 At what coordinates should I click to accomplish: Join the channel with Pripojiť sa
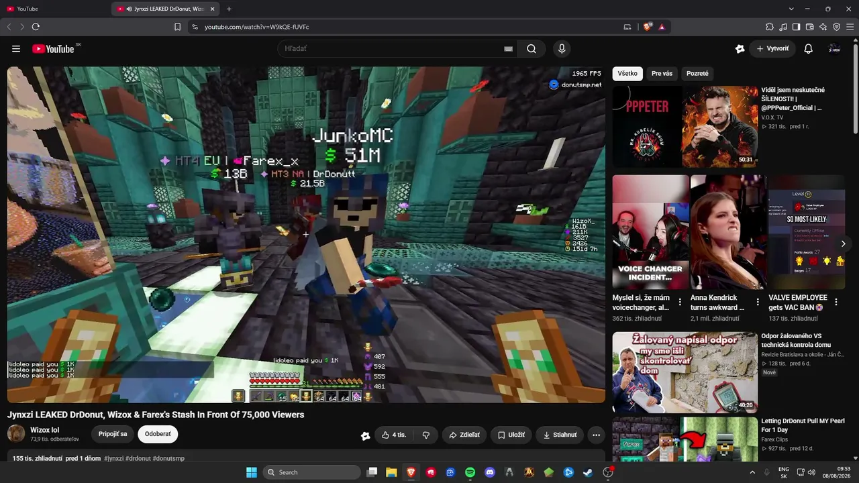113,434
